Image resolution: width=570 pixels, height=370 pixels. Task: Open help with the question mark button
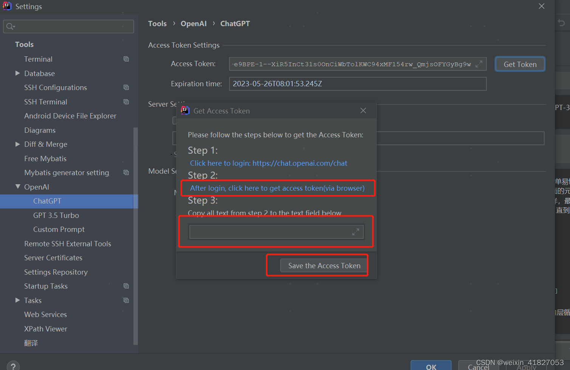(x=13, y=366)
